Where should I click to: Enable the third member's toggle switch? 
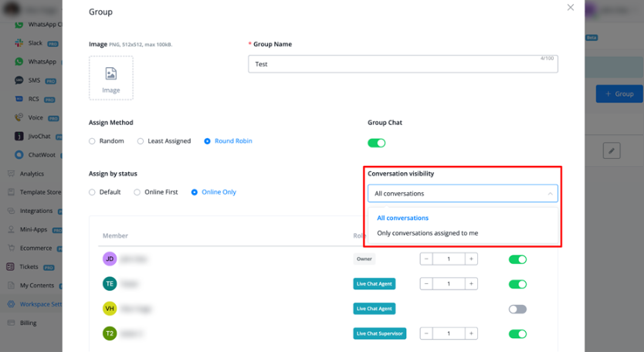point(517,309)
